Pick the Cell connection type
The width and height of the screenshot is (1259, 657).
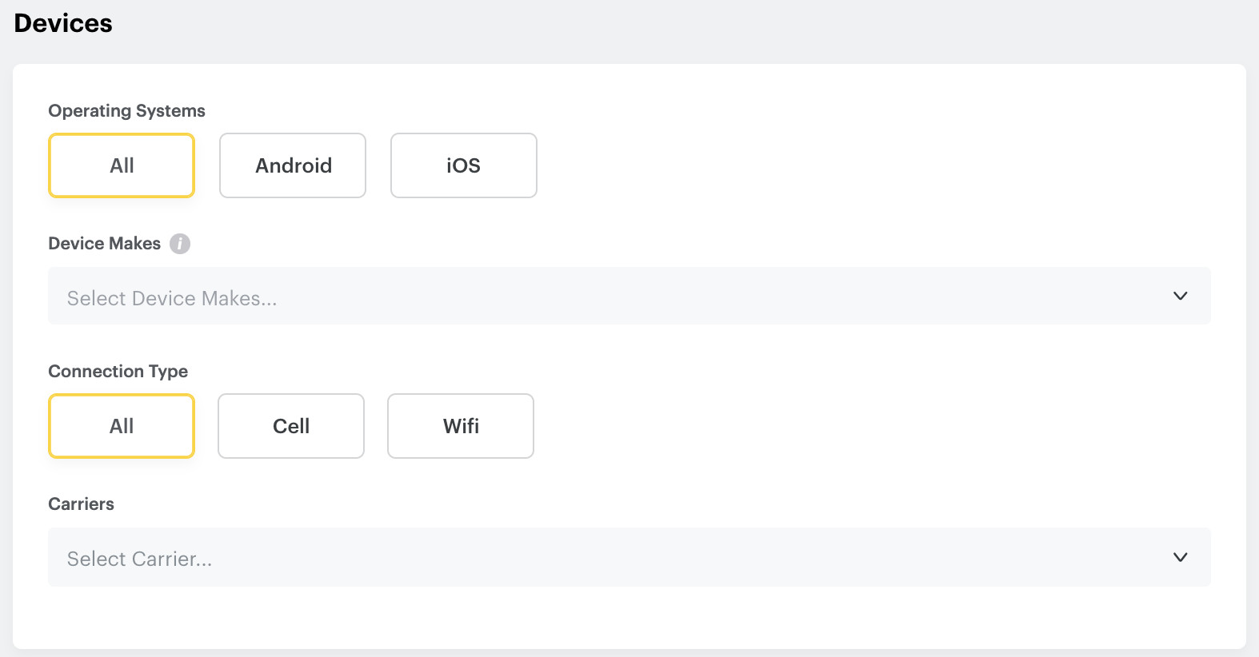click(291, 426)
